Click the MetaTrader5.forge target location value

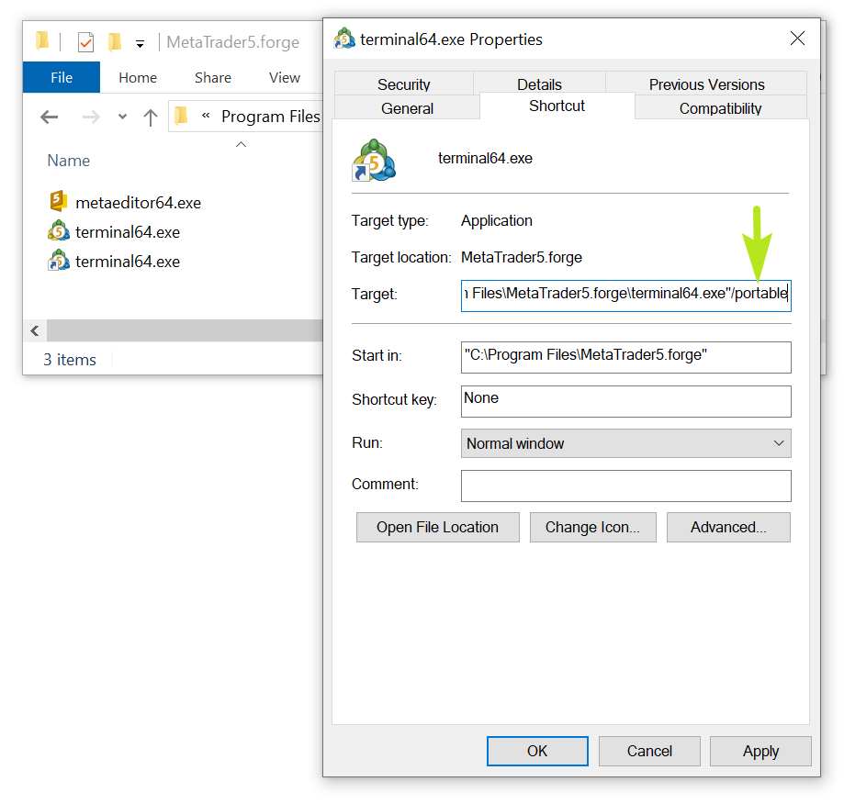point(522,258)
